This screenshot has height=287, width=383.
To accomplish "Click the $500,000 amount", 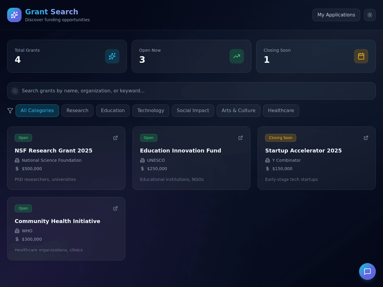I will tap(32, 169).
